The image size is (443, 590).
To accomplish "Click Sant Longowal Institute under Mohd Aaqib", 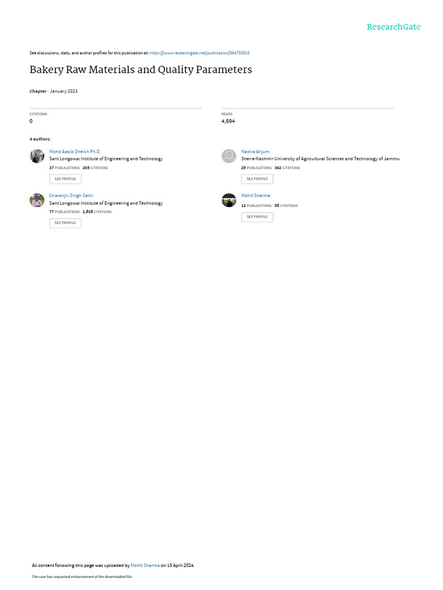I will point(106,159).
